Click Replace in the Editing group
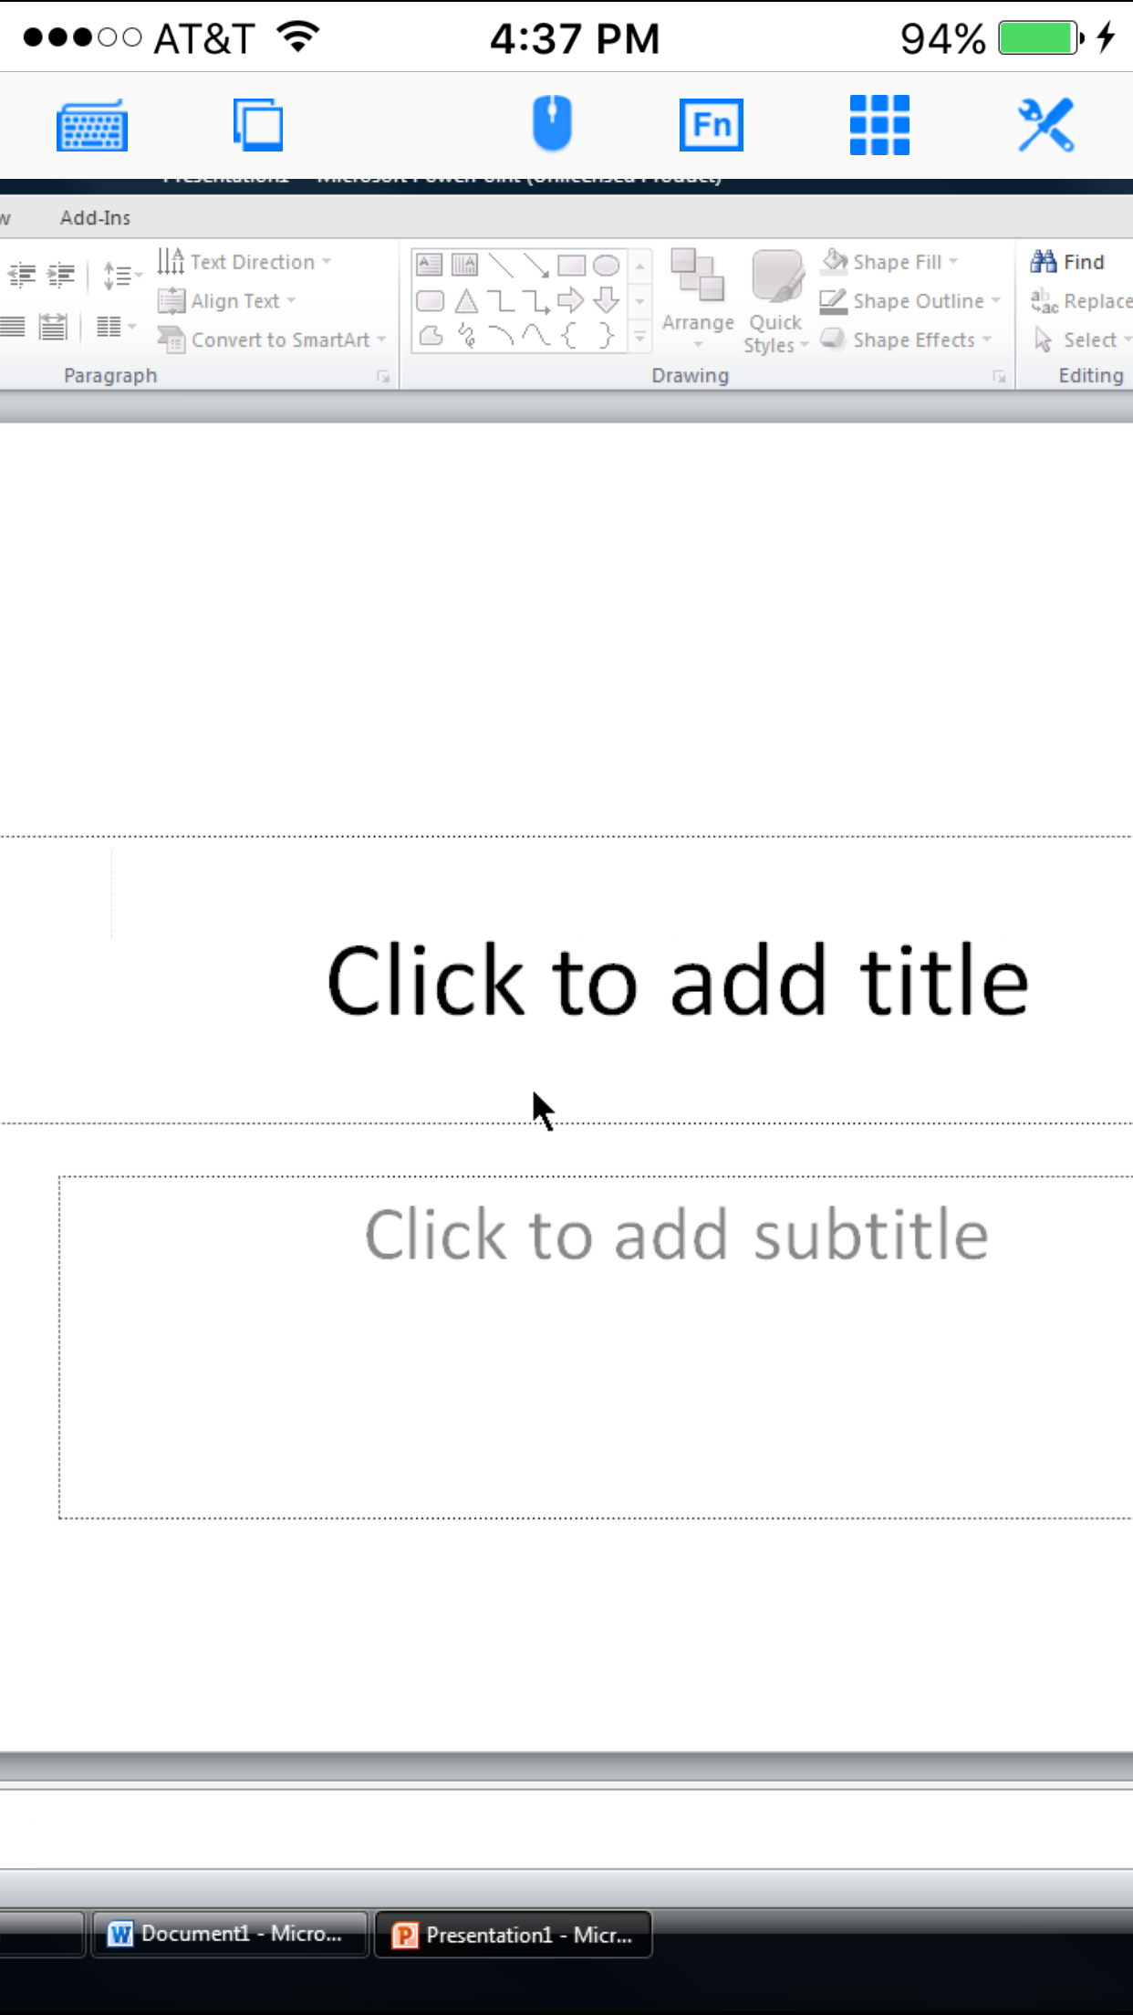The height and width of the screenshot is (2015, 1133). tap(1086, 300)
